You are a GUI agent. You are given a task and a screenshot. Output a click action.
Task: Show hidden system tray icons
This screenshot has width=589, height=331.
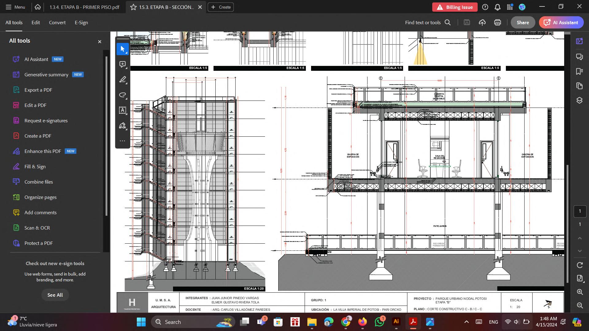click(x=466, y=322)
